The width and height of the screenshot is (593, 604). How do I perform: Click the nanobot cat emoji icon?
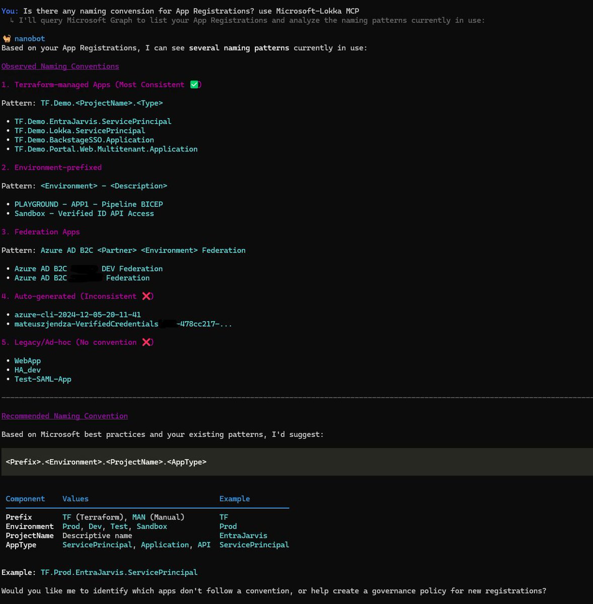coord(7,39)
